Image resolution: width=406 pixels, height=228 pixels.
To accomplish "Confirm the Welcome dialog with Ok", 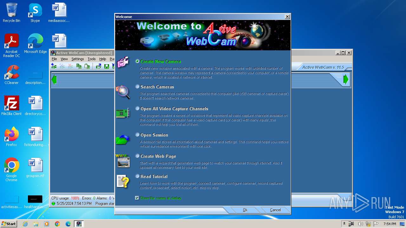I will point(245,210).
